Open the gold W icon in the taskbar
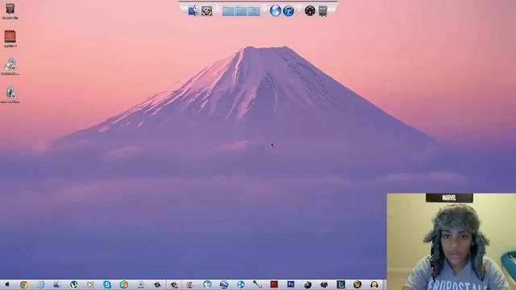This screenshot has width=516, height=290. [357, 284]
